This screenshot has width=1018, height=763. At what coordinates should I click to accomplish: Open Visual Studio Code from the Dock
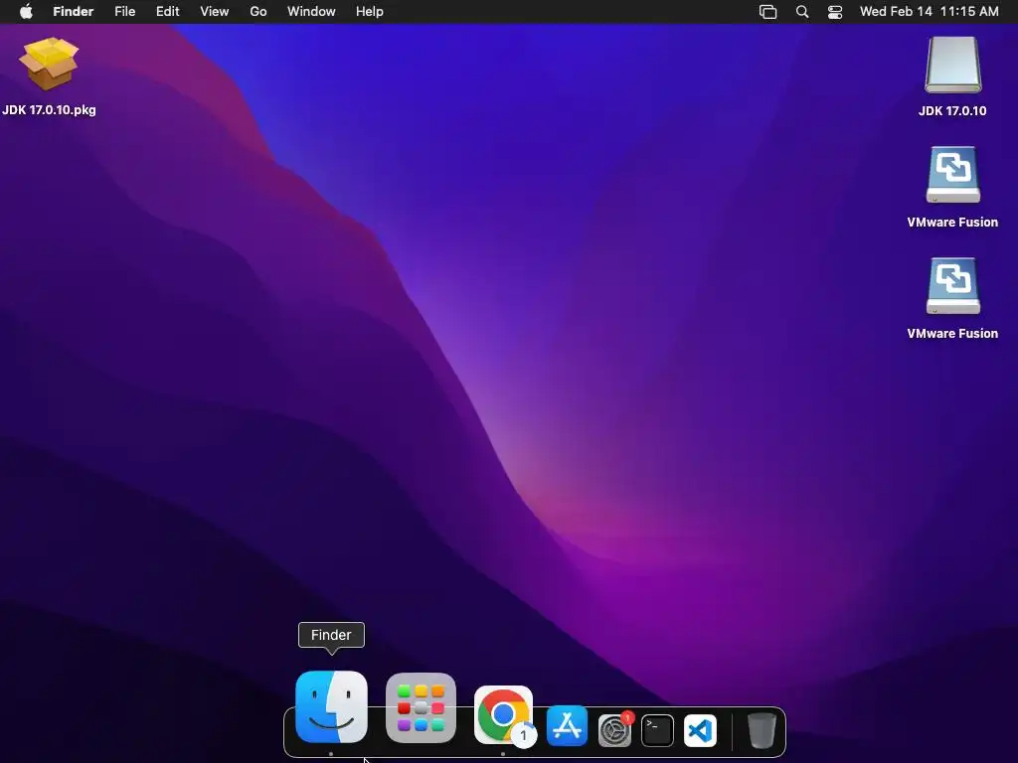coord(700,730)
